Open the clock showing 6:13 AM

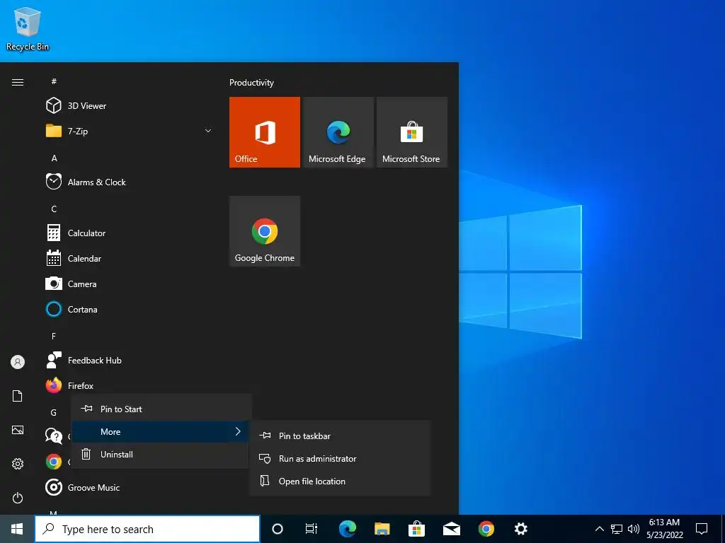tap(664, 529)
